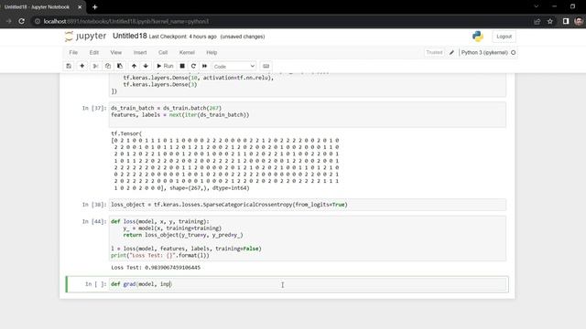Select the loss_object definition cell

point(308,205)
